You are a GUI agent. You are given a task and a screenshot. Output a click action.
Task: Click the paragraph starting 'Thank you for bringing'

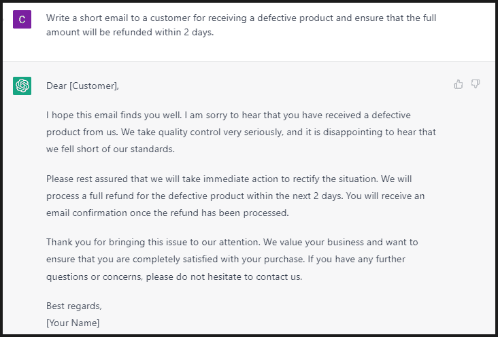pos(241,259)
